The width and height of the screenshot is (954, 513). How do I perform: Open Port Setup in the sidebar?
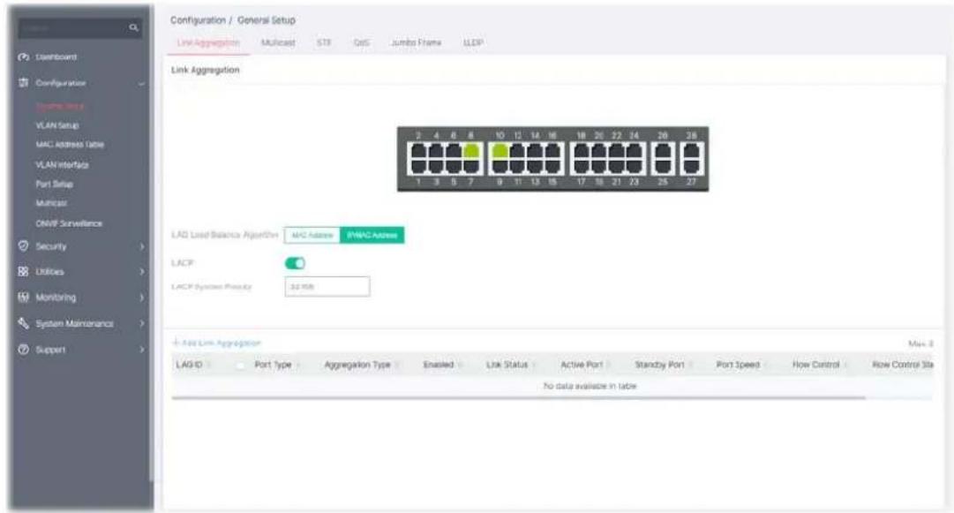pos(54,184)
